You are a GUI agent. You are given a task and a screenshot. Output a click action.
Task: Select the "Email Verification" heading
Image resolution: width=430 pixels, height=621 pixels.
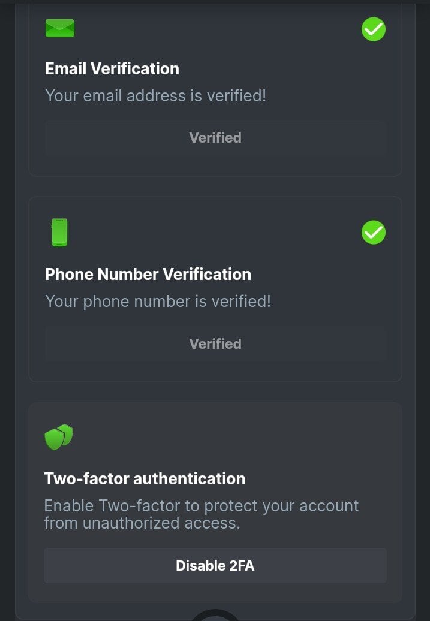pyautogui.click(x=112, y=68)
